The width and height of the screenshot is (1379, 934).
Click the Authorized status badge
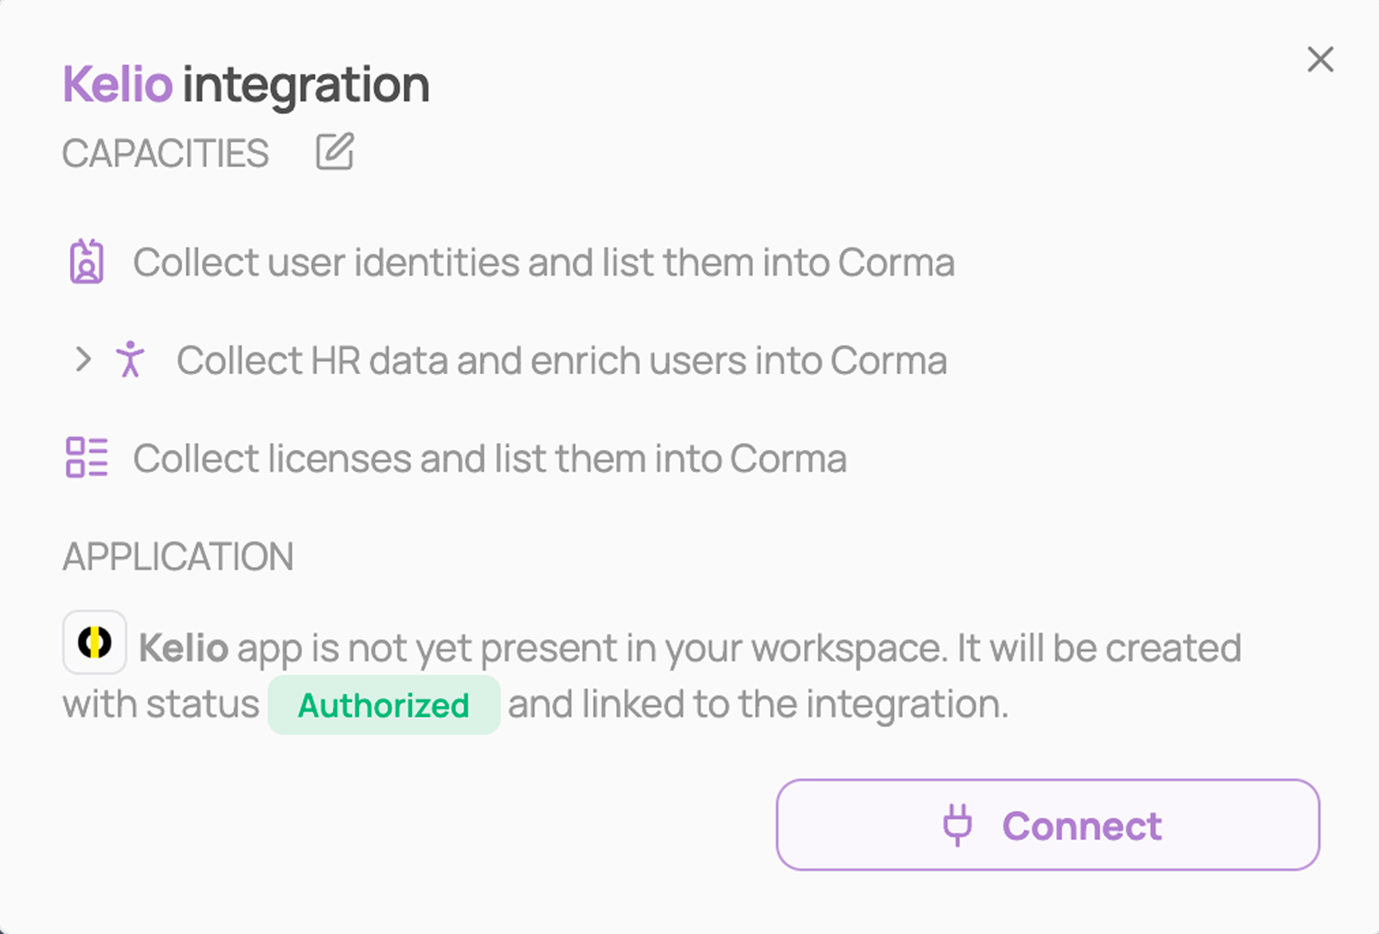(384, 705)
